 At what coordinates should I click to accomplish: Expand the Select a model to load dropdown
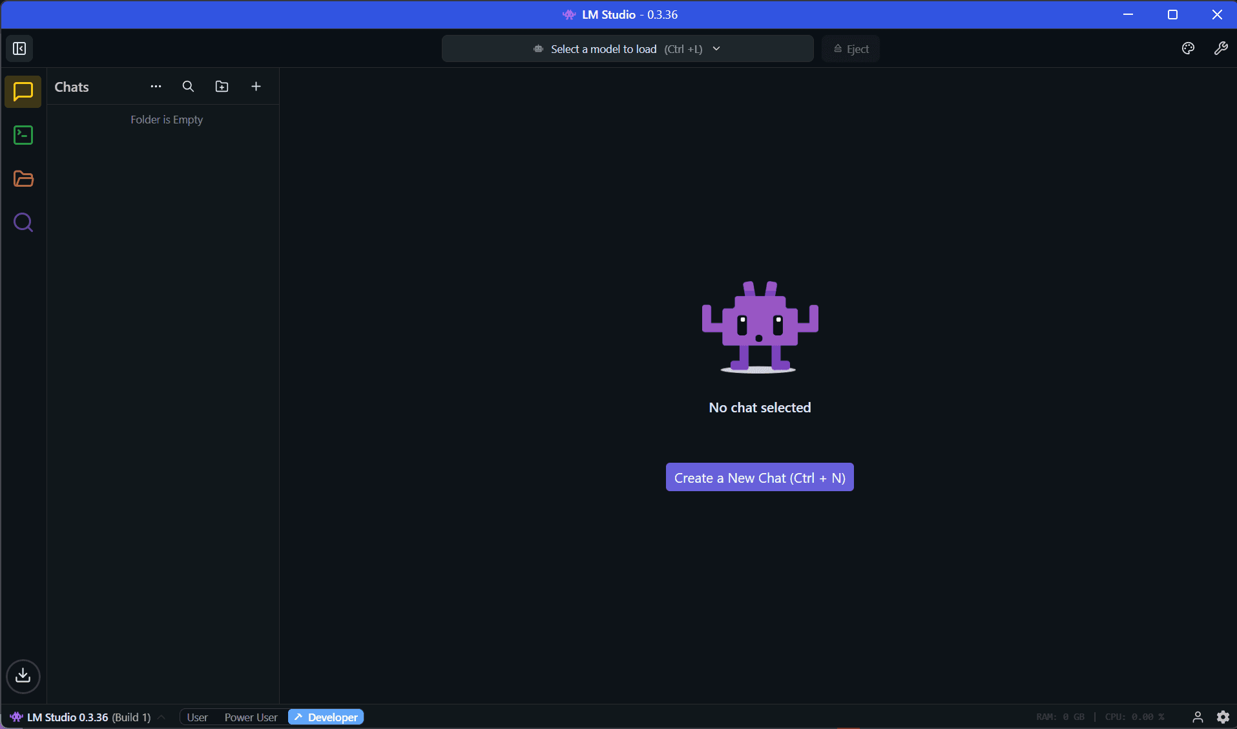pyautogui.click(x=627, y=49)
